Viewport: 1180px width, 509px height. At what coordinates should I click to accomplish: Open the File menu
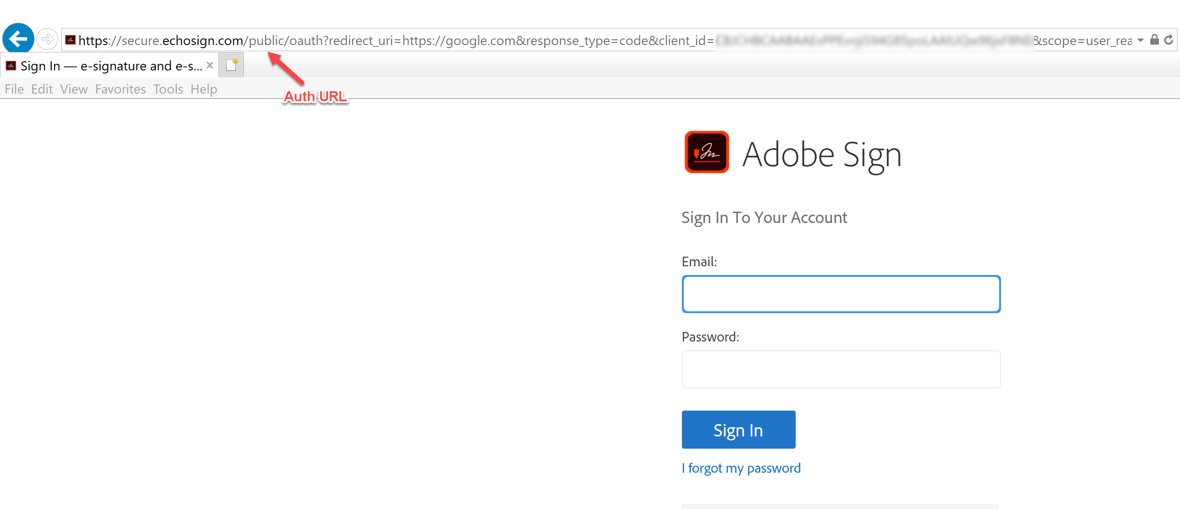pos(14,89)
